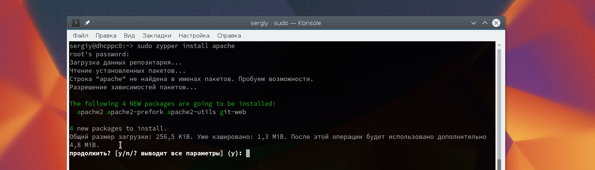595x170 pixels.
Task: Open the Настройка menu
Action: 194,36
